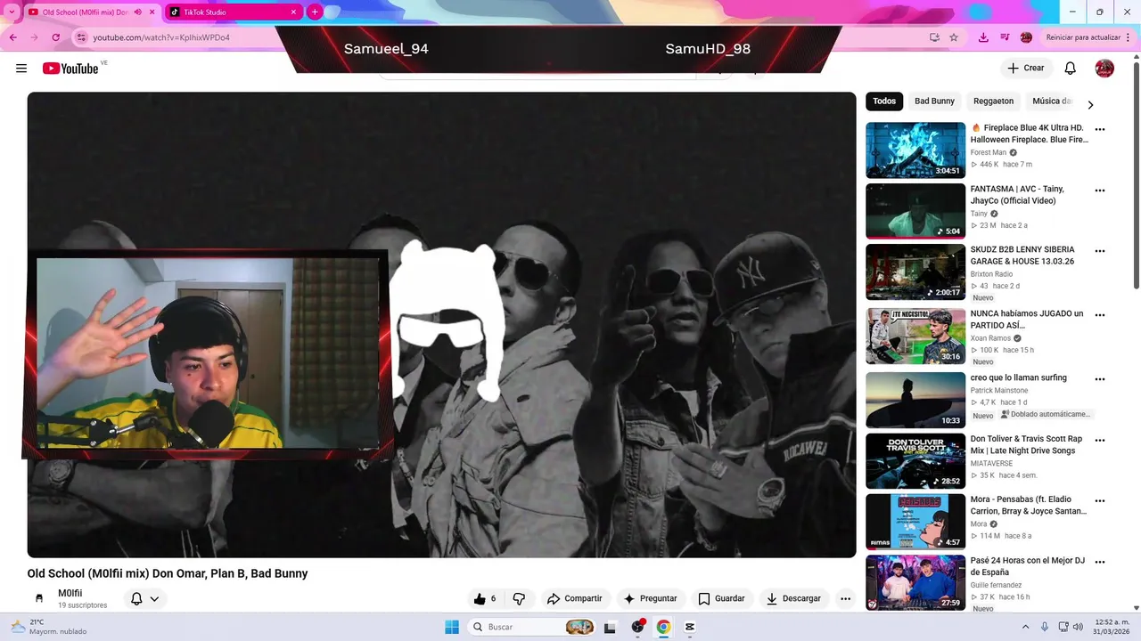Click the Crear button
The width and height of the screenshot is (1141, 641).
(x=1025, y=68)
